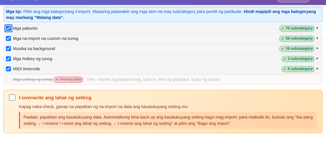Click Mga na-import na custom na tunog label
326x157 pixels.
click(46, 38)
